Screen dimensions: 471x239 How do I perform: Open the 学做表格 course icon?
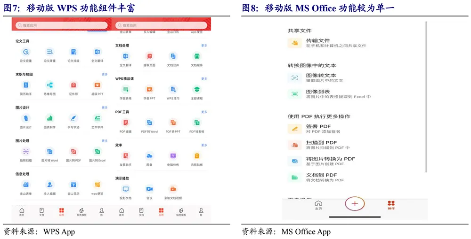point(126,90)
